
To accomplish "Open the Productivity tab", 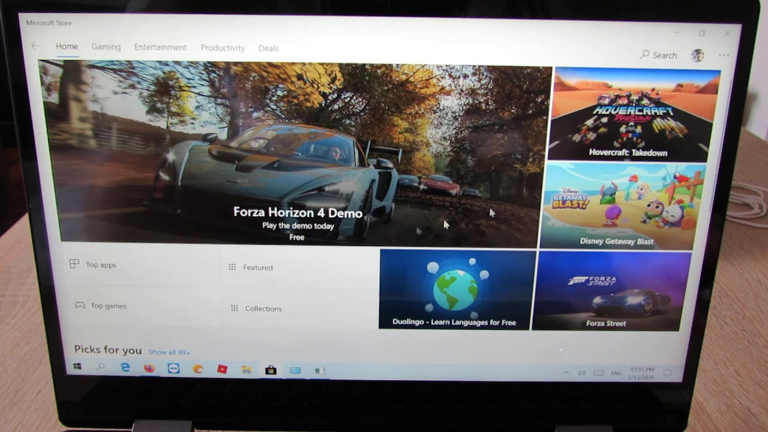I will (x=223, y=48).
